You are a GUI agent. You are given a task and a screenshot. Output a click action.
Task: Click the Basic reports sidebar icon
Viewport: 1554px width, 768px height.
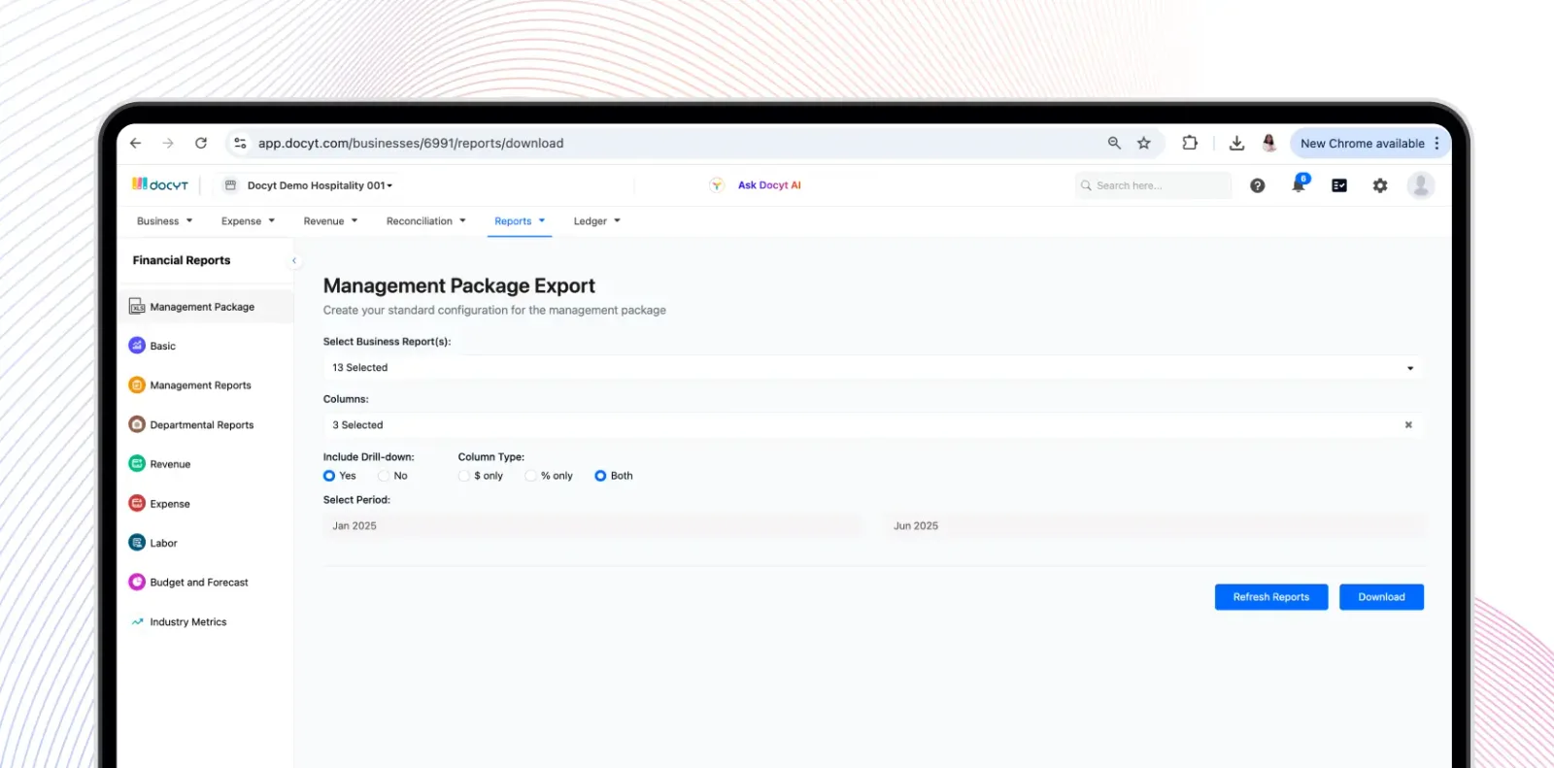point(137,346)
